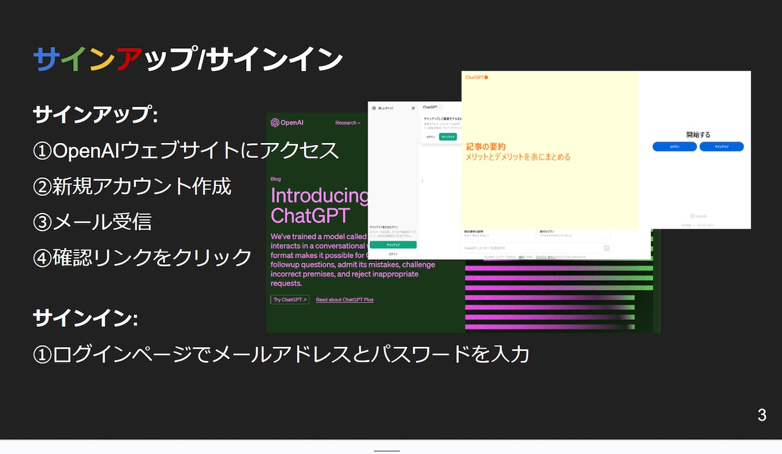Click the ChatGPT logo icon beside 新しいチャット
782x454 pixels.
pyautogui.click(x=374, y=108)
